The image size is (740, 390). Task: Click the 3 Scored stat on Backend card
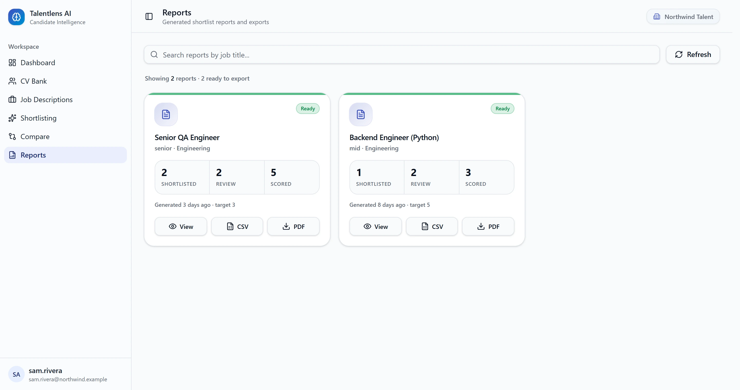[x=486, y=177]
